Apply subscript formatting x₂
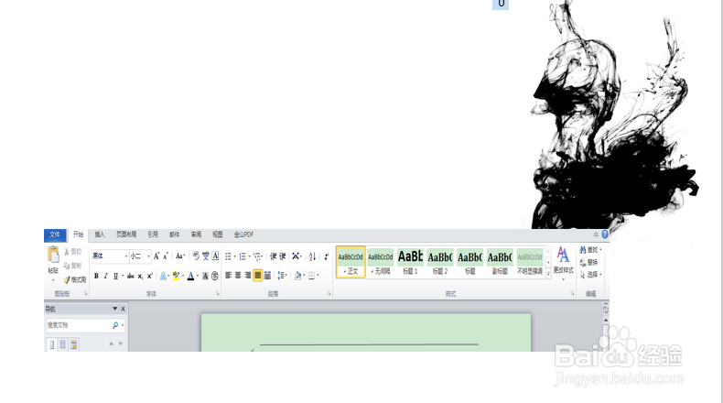The width and height of the screenshot is (723, 403). 140,276
